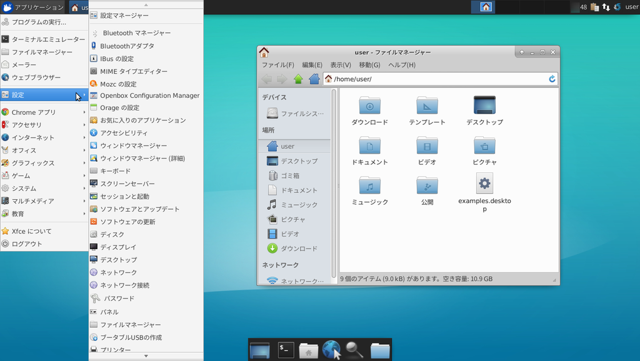Select the 公開 folder icon
This screenshot has width=640, height=361.
pos(427,185)
